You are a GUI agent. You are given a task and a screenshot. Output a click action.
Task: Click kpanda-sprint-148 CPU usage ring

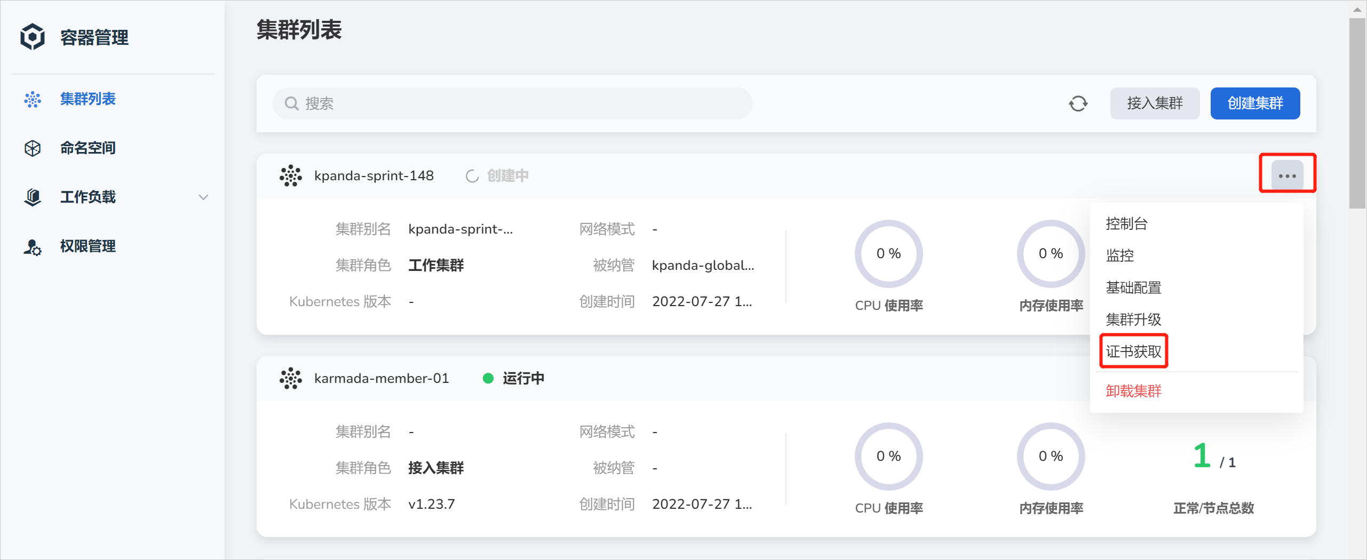click(x=888, y=254)
